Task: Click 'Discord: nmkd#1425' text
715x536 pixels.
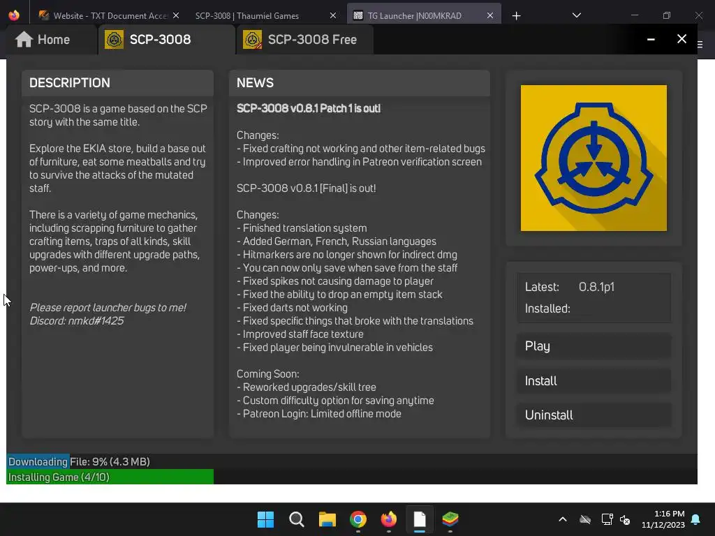Action: click(77, 321)
